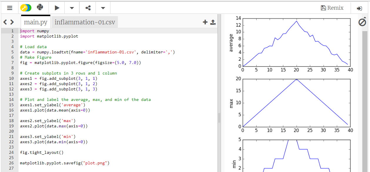The height and width of the screenshot is (172, 370).
Task: Run the code with play button
Action: [x=57, y=8]
